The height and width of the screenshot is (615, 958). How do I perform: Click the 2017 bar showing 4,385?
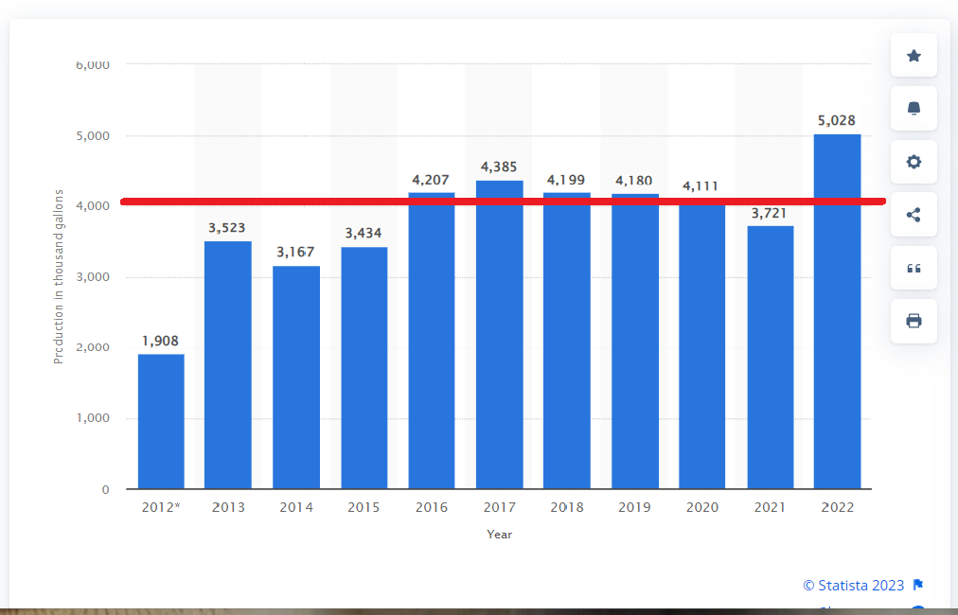tap(500, 341)
